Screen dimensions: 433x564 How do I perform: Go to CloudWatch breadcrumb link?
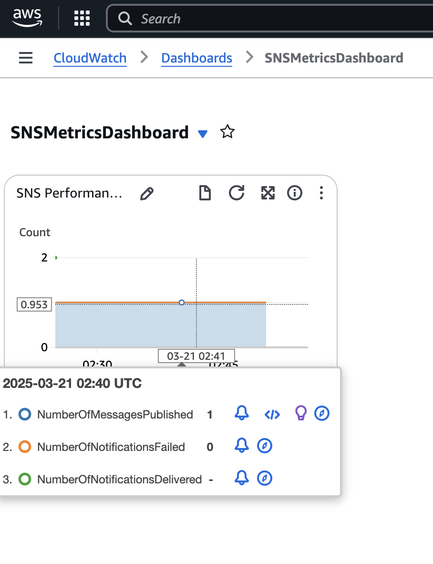click(x=90, y=58)
